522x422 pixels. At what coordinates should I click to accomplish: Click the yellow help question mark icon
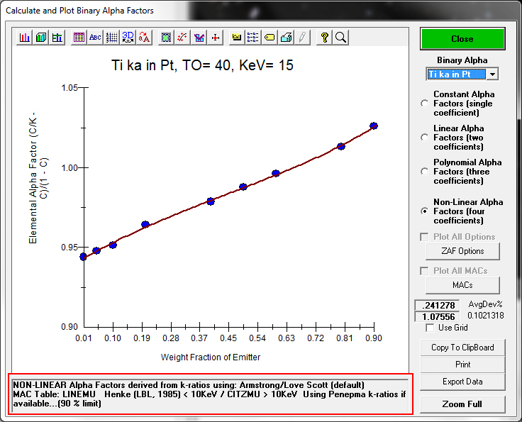tap(325, 38)
